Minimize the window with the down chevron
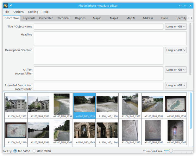 click(180, 6)
